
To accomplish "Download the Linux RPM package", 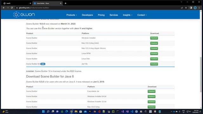I will point(154,54).
